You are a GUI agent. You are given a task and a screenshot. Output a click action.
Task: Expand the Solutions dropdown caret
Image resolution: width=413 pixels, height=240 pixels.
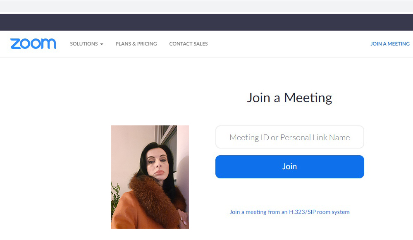[x=102, y=44]
